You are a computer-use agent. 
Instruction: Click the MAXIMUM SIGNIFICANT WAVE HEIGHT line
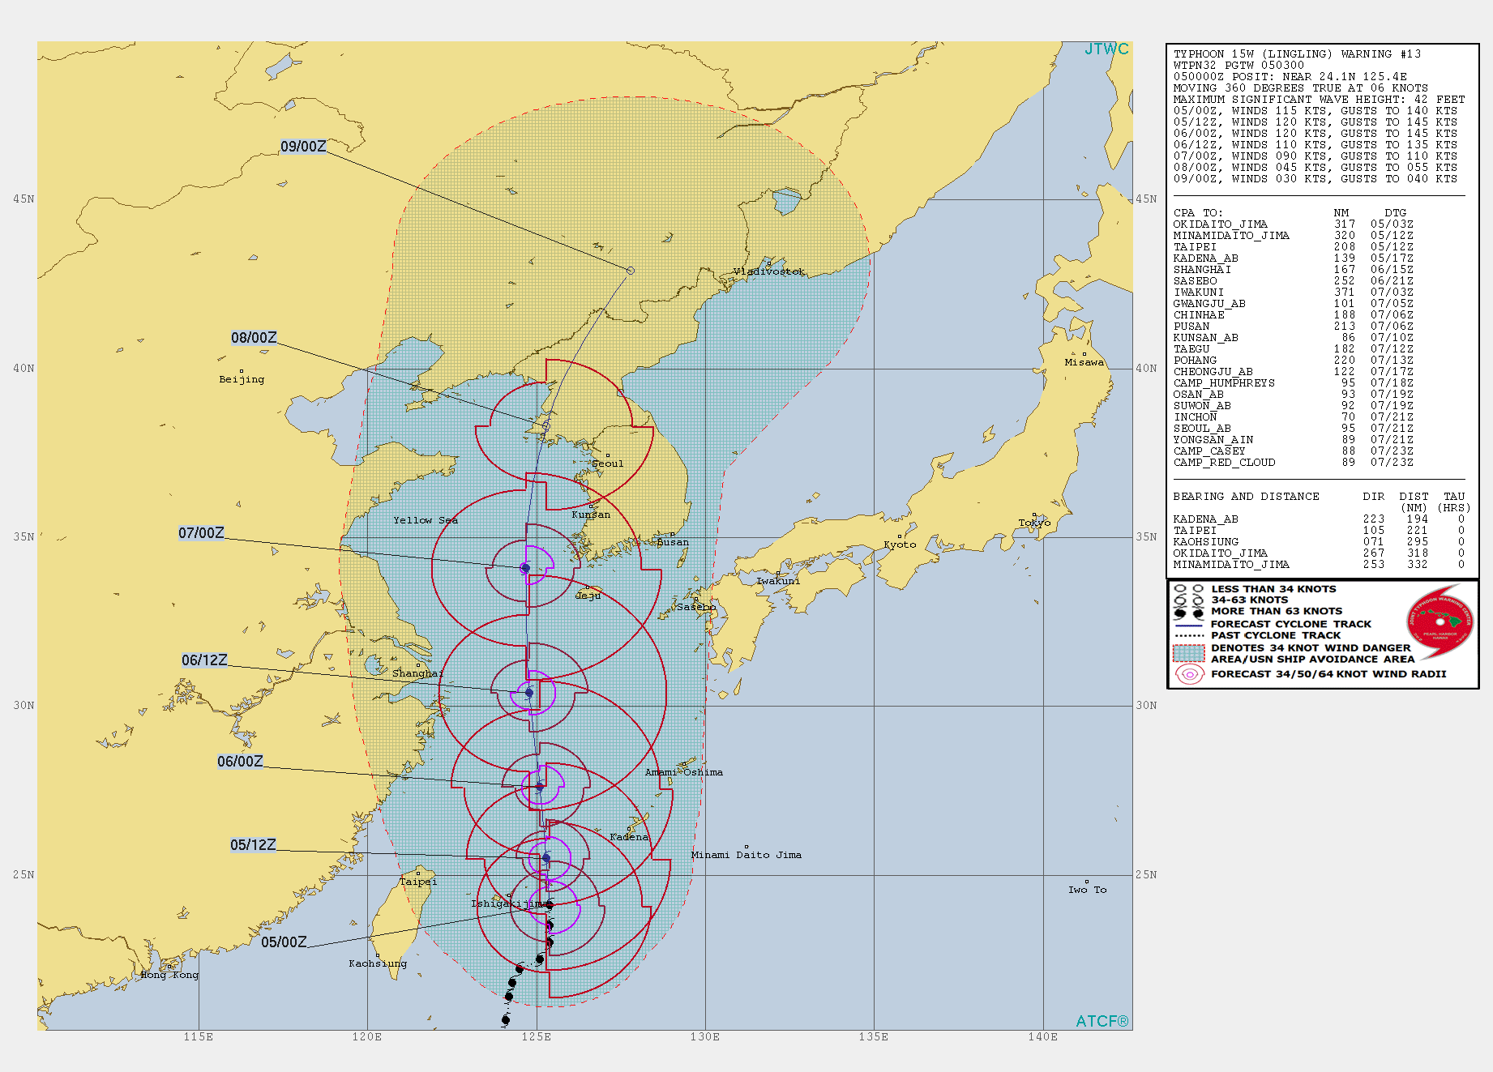(1319, 100)
